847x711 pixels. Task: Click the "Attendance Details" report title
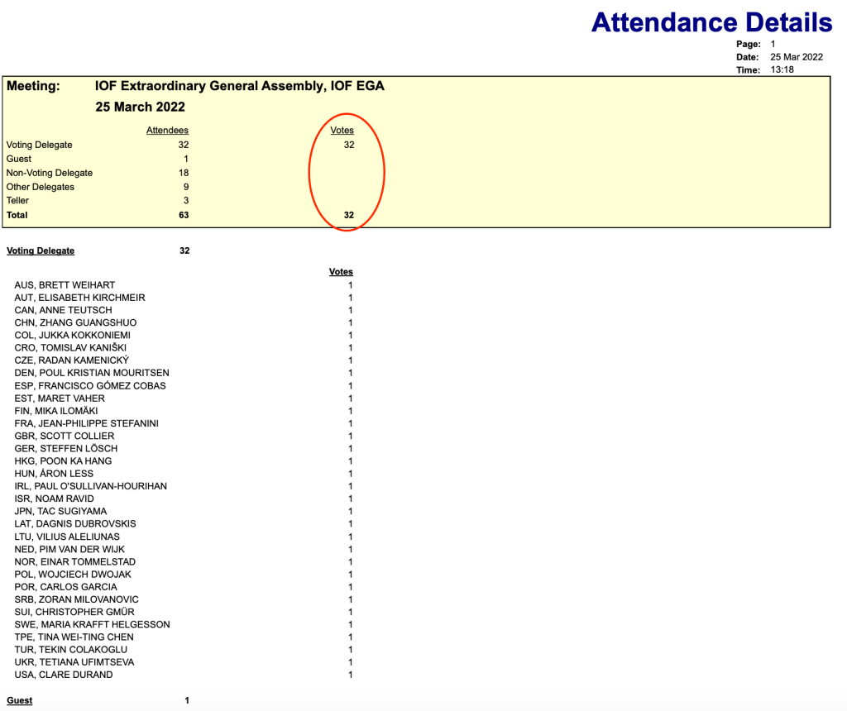tap(711, 21)
